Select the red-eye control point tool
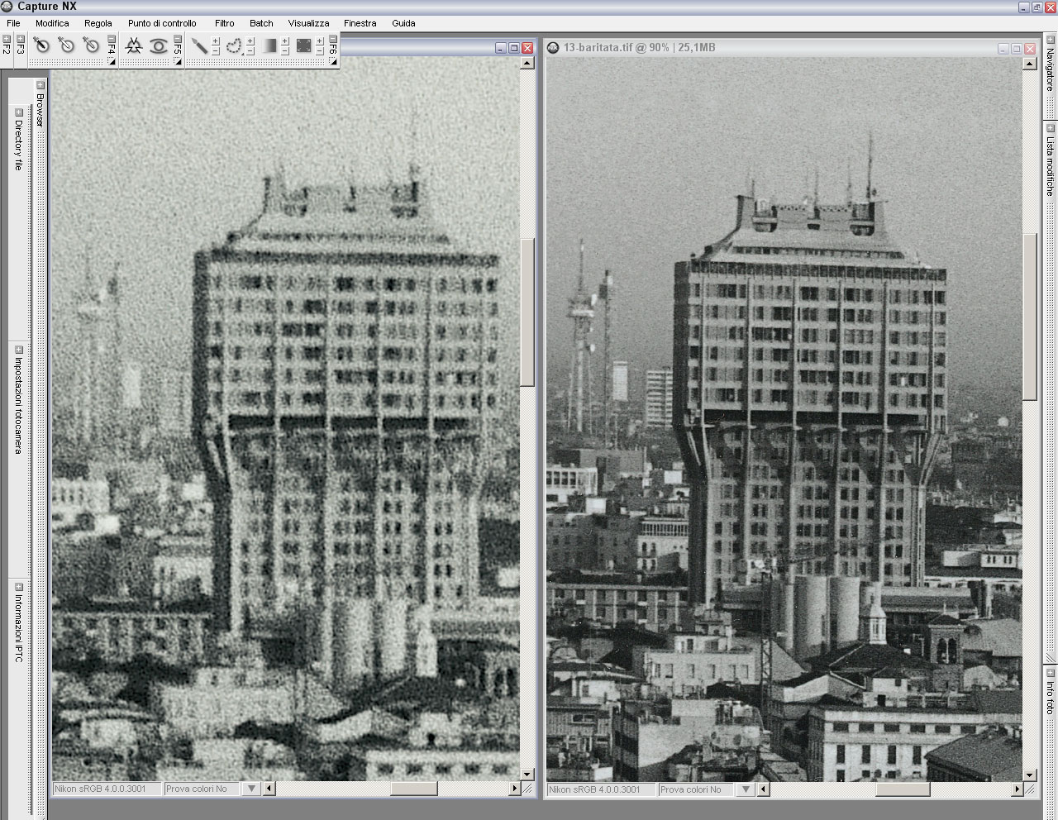Viewport: 1058px width, 820px height. [158, 46]
